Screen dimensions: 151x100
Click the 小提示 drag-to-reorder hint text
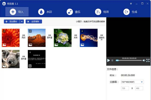pos(90,22)
